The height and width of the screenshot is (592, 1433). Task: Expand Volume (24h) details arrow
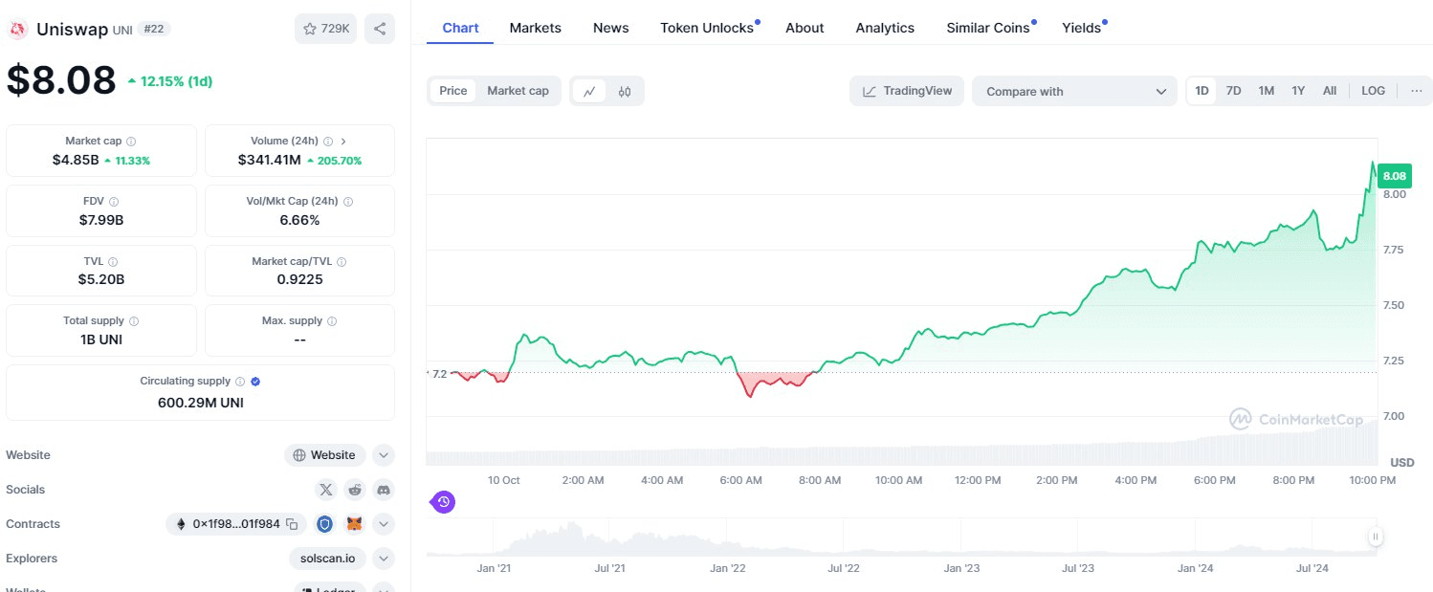343,142
